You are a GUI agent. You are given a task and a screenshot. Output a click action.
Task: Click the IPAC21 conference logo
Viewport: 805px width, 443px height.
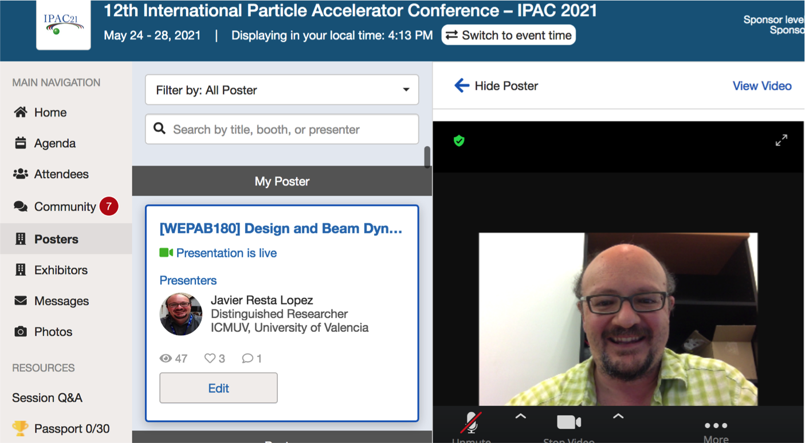click(x=64, y=25)
